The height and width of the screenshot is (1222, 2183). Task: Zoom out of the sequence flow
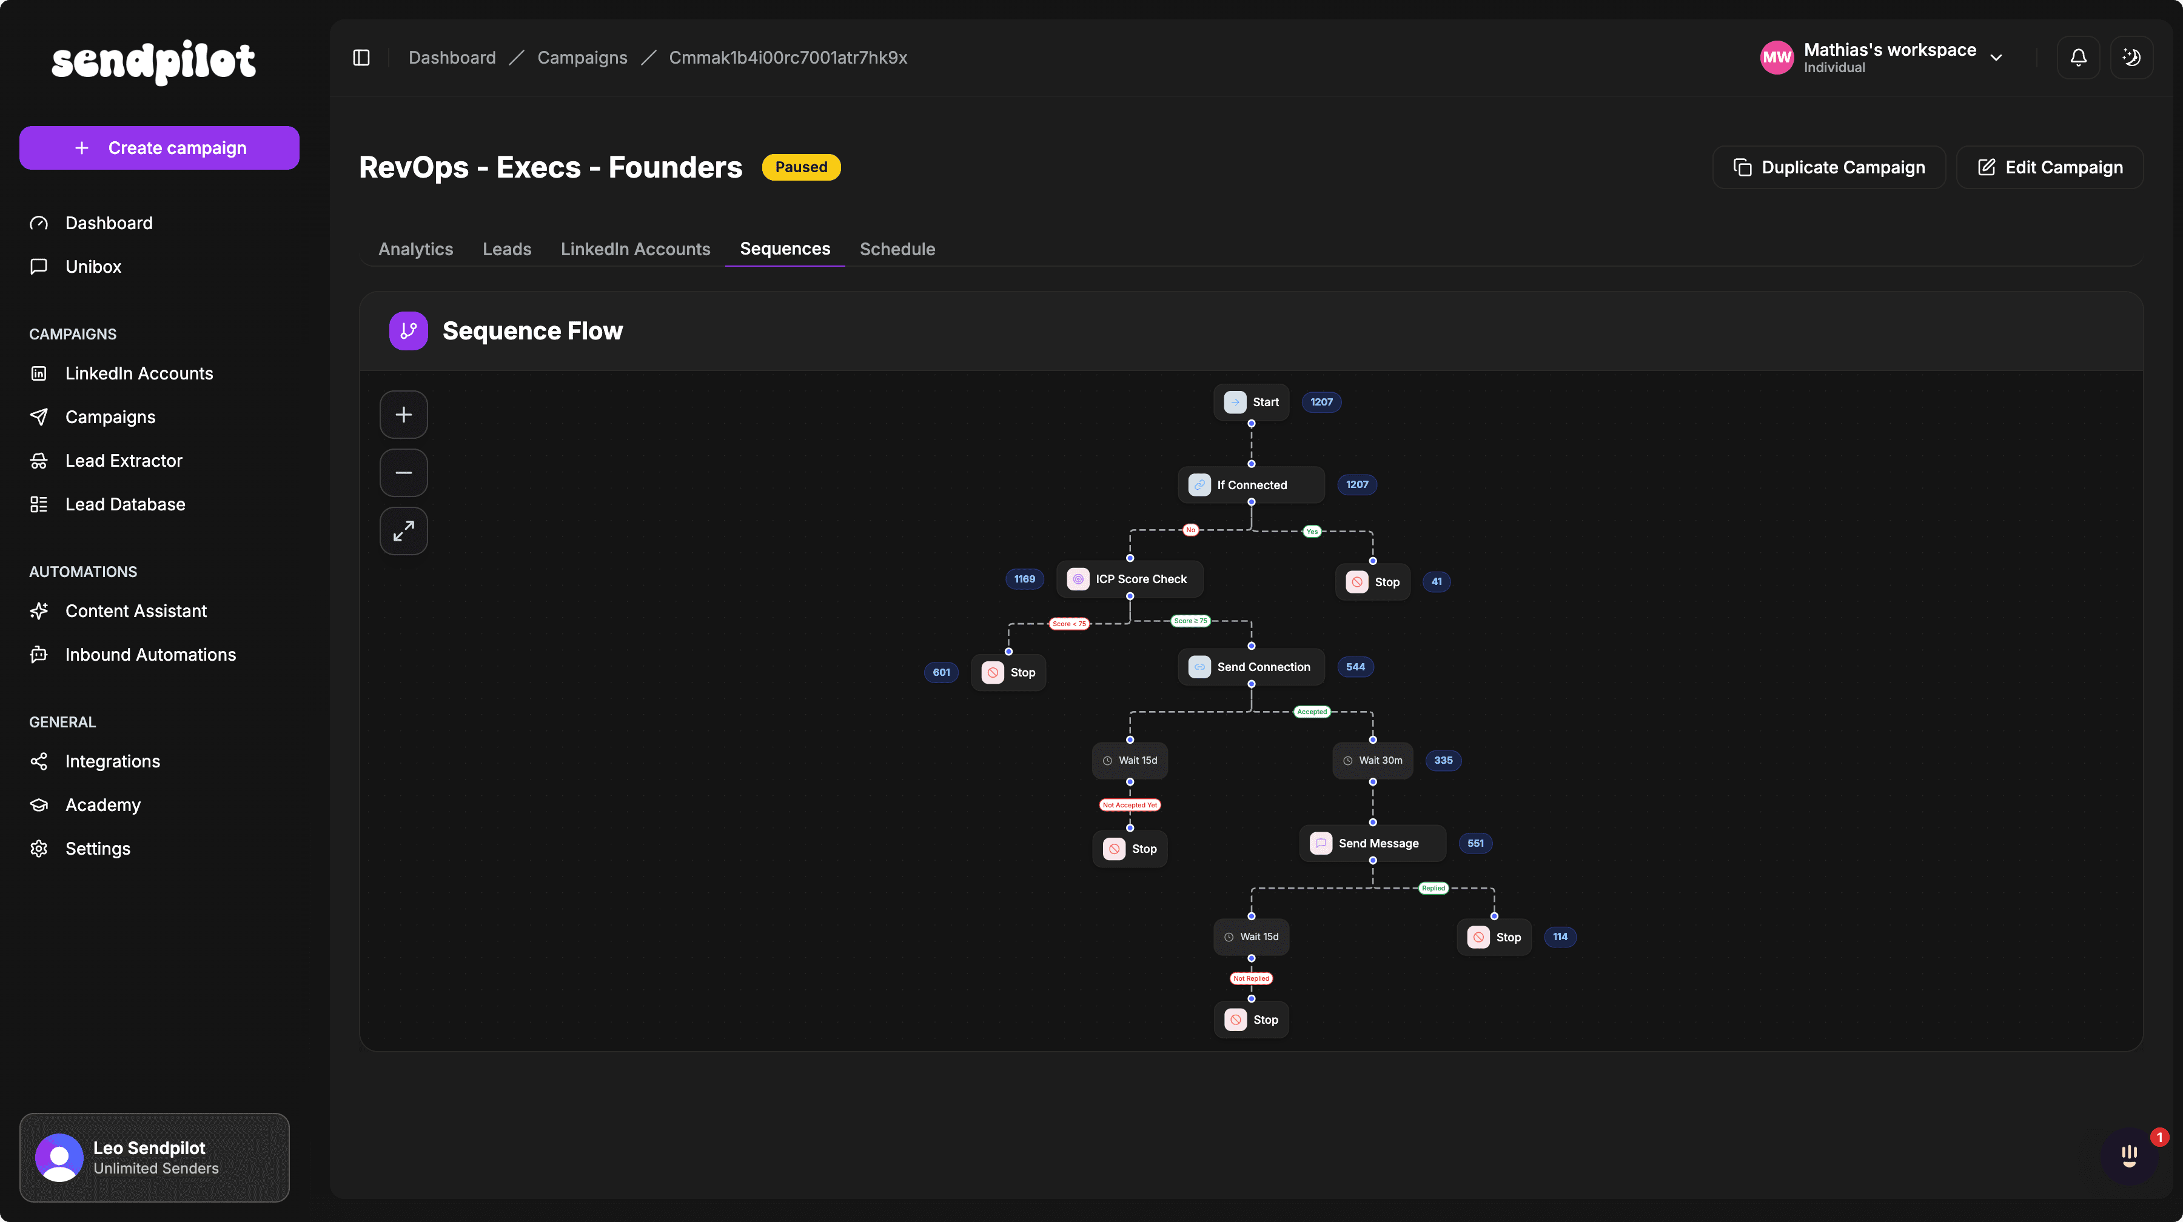point(403,473)
